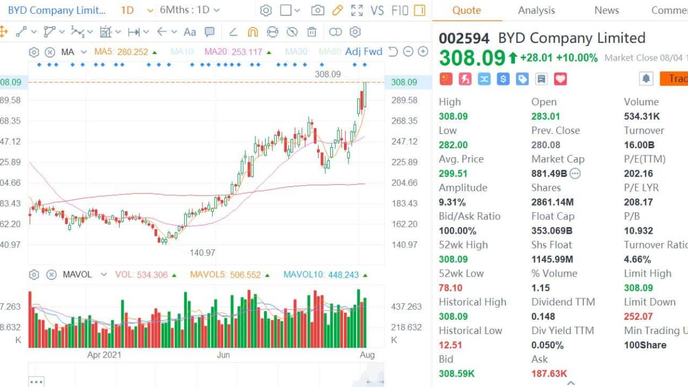Activate the orange pencil drawing tool

[337, 10]
